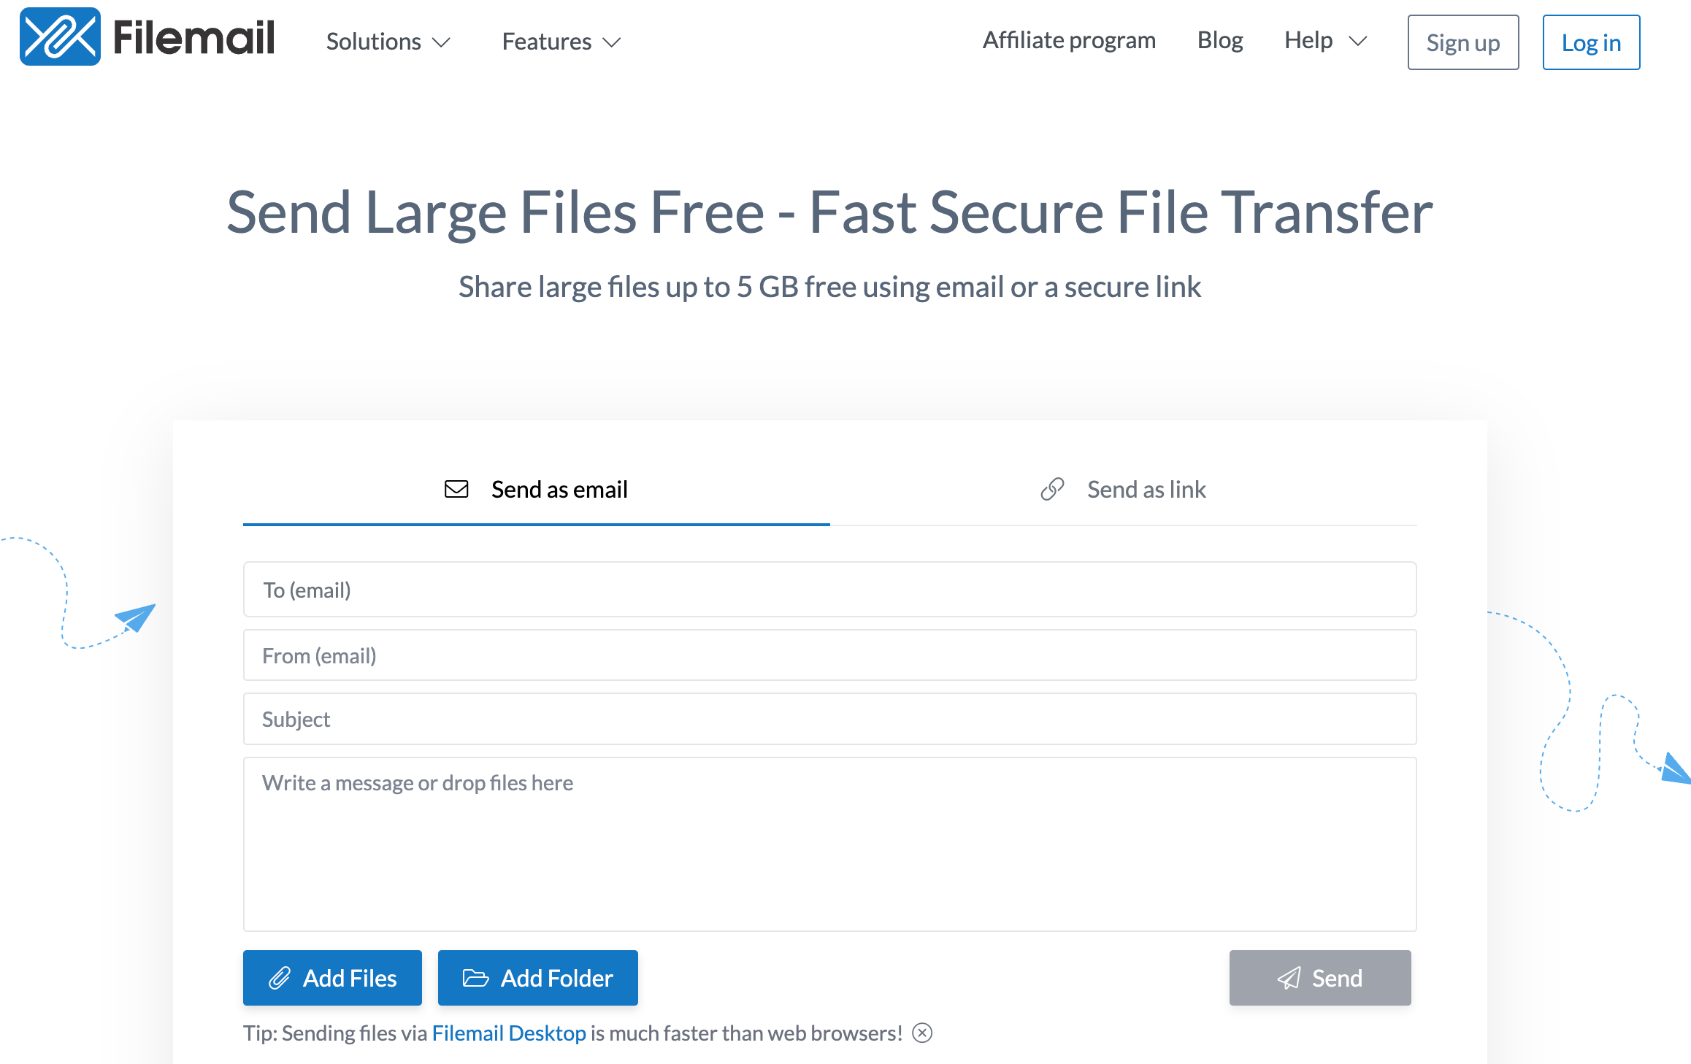Open the Filemail Desktop link
1691x1064 pixels.
509,1033
